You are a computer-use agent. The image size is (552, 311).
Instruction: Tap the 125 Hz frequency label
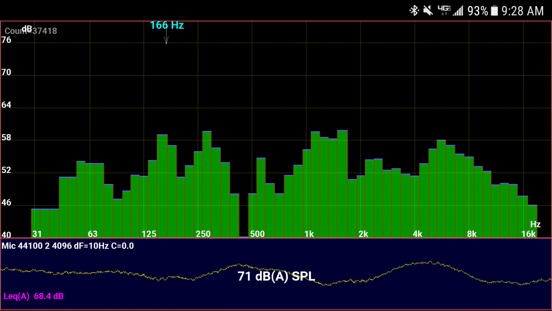click(149, 234)
